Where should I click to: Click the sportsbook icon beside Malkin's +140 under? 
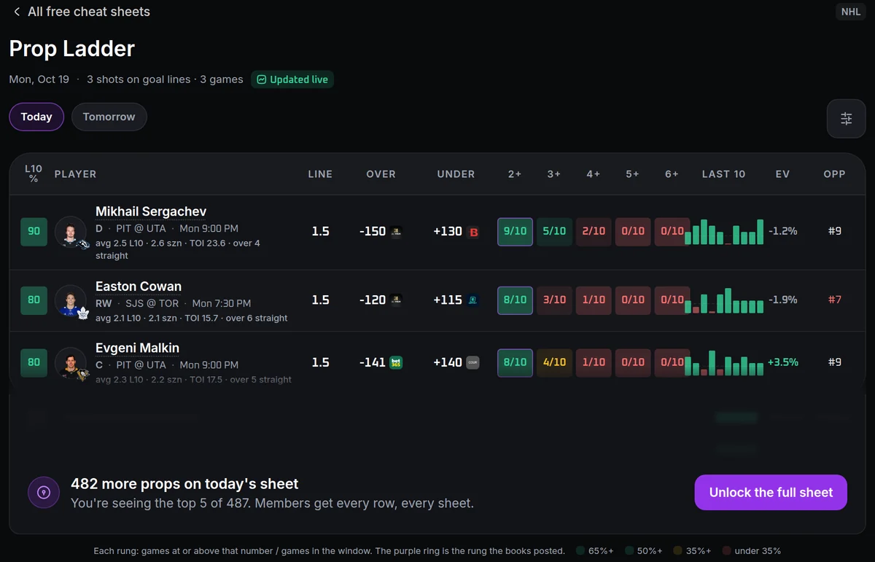473,362
